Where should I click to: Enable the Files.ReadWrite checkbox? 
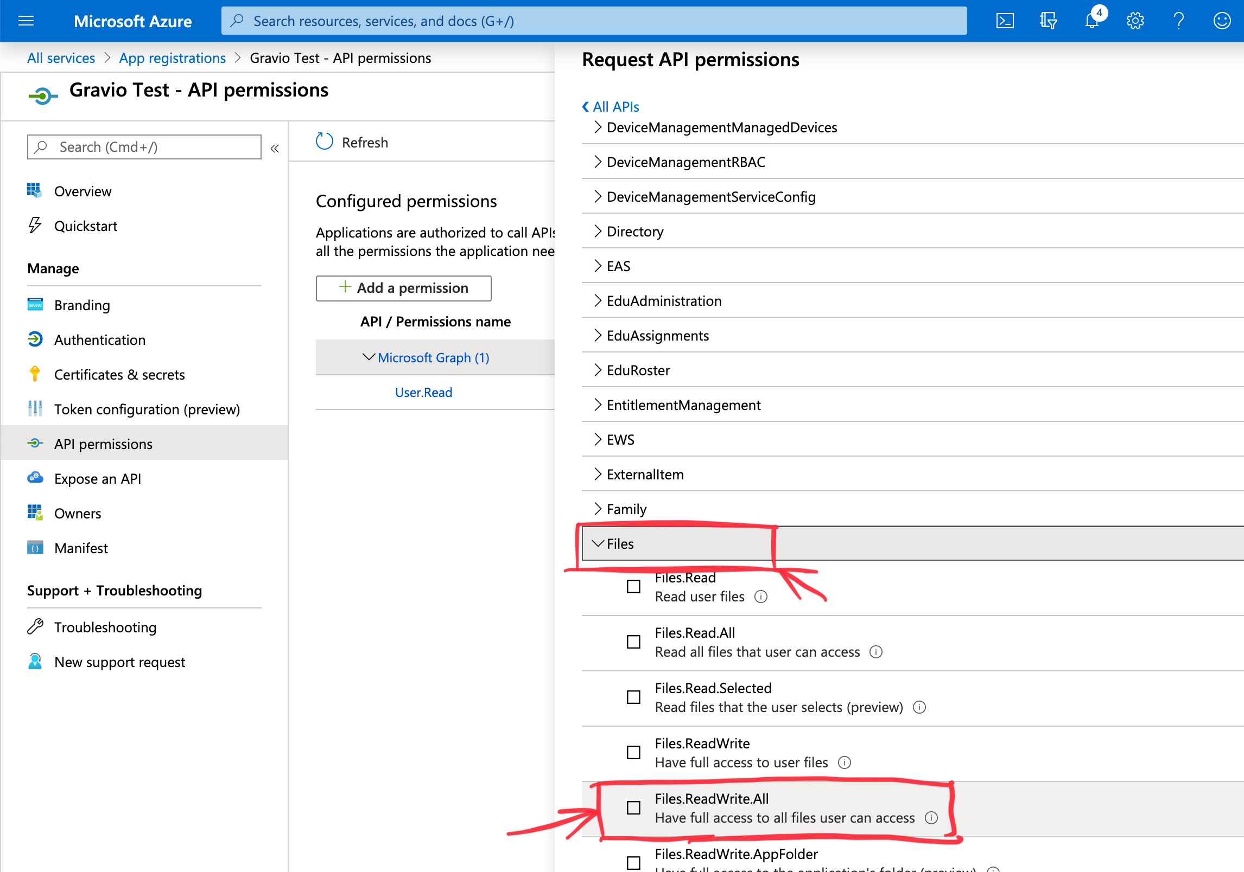click(x=633, y=753)
